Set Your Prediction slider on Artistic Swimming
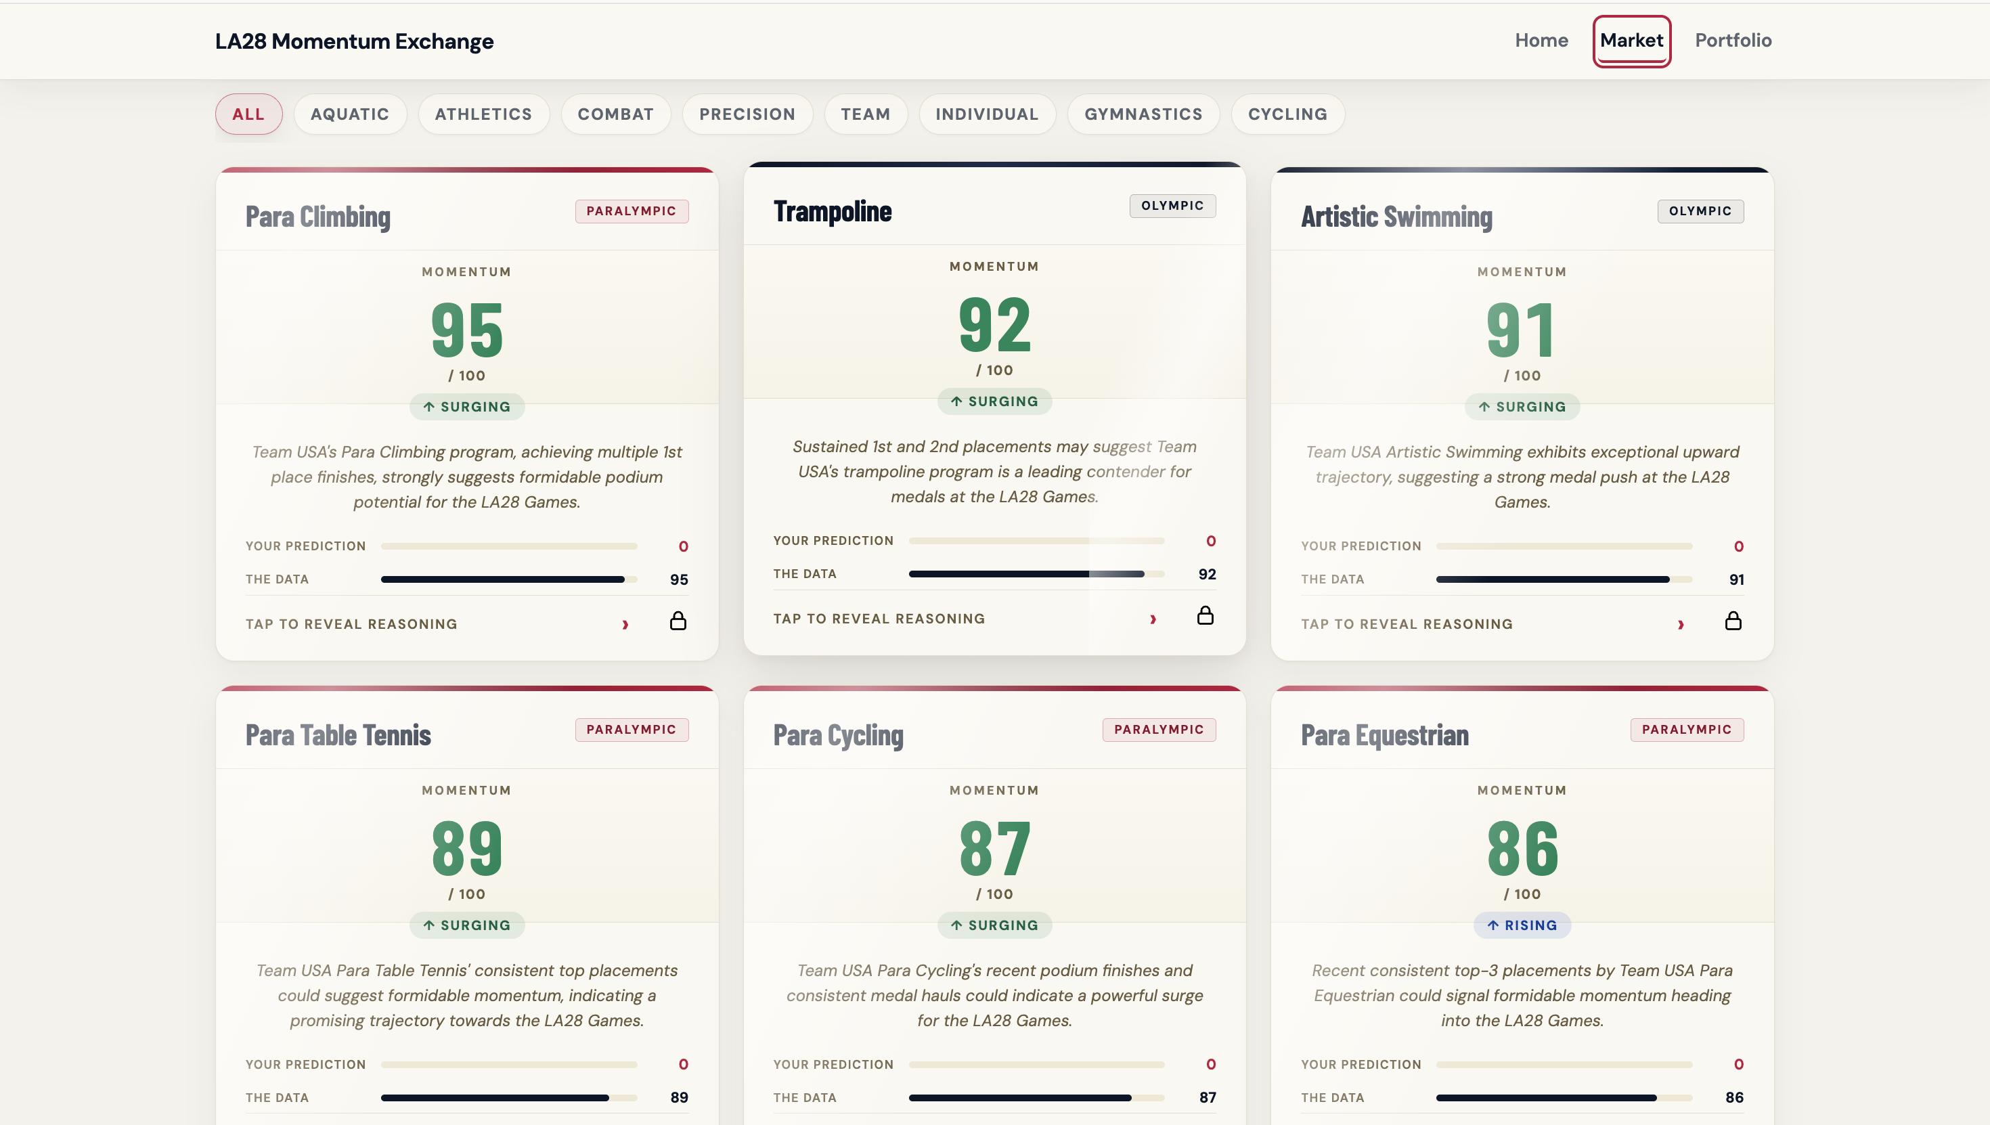 tap(1564, 546)
